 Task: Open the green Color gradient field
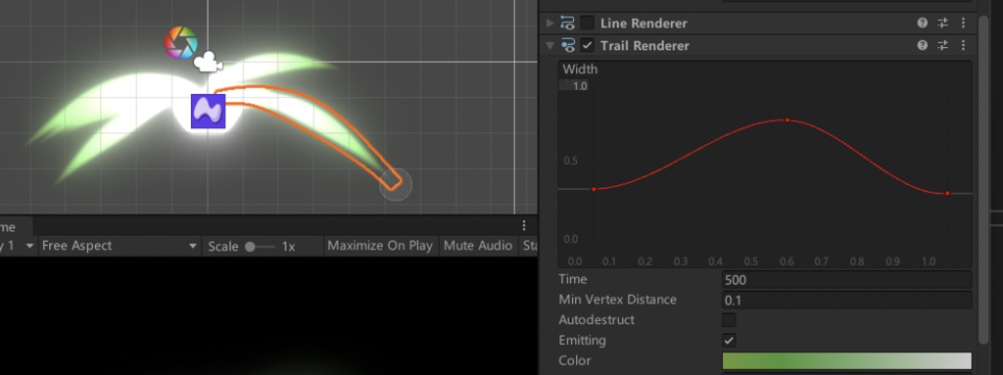(x=847, y=361)
